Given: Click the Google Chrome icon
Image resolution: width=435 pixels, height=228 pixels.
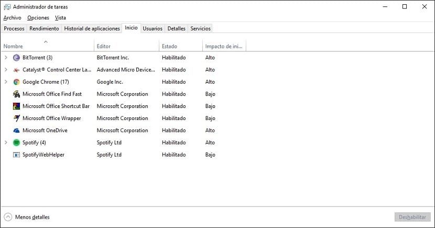Looking at the screenshot, I should [x=17, y=82].
